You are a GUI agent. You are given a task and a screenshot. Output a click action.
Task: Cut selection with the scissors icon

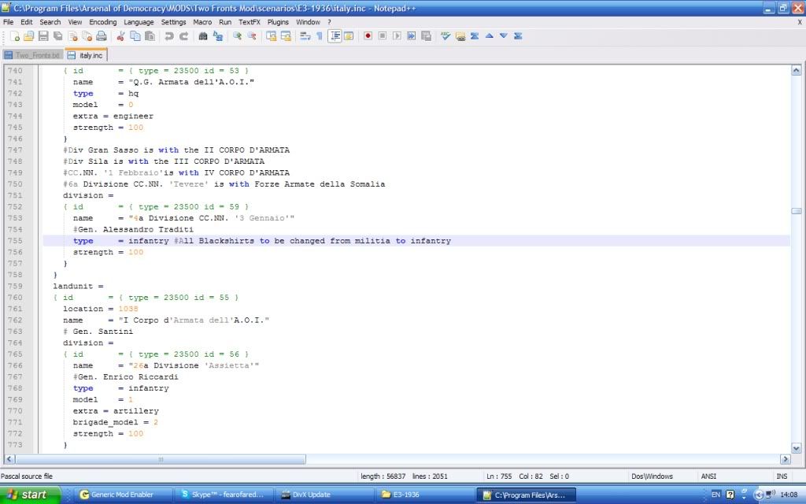click(x=120, y=36)
